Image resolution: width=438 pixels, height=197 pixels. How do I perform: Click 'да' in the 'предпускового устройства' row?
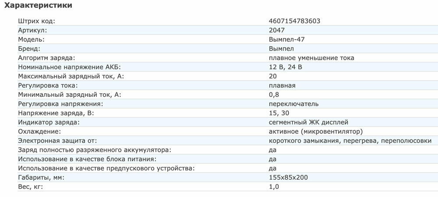point(272,168)
